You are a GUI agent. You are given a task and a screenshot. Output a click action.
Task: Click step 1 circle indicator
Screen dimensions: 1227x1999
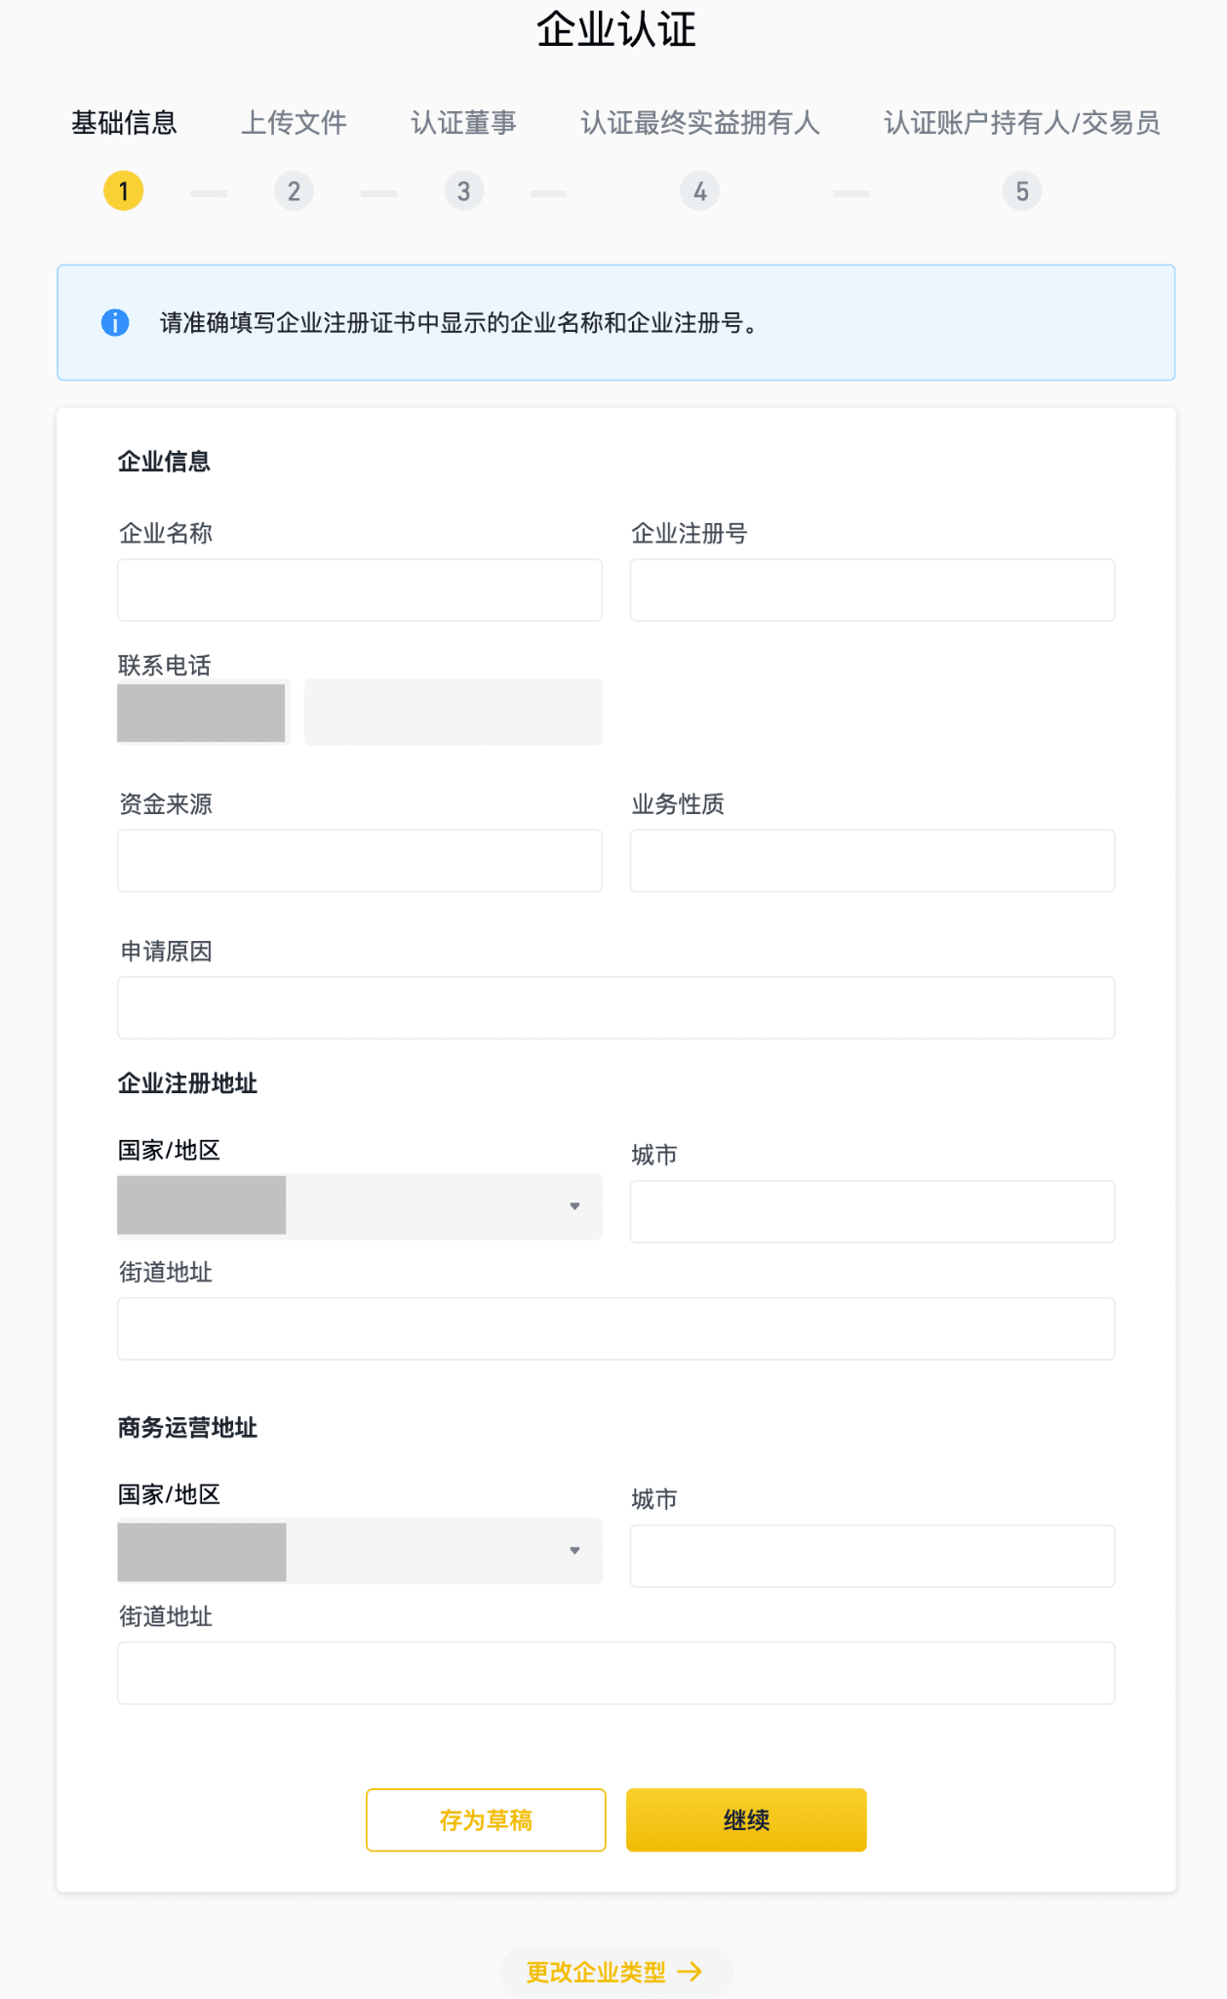[x=124, y=191]
